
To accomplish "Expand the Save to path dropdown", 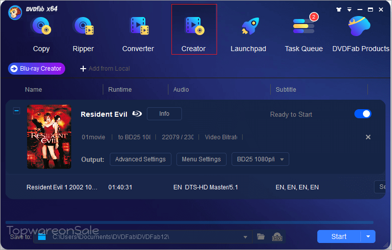I will (x=245, y=237).
